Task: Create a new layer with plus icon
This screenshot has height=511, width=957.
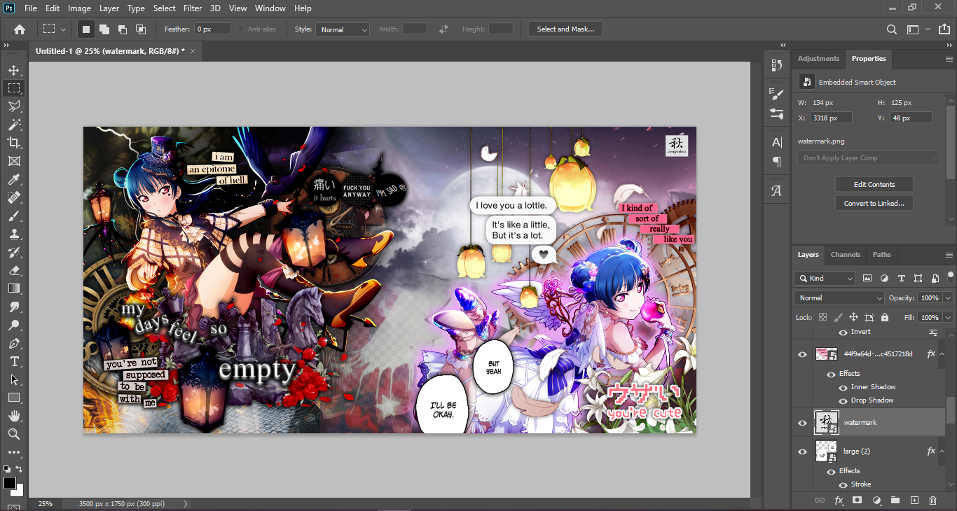Action: [x=914, y=500]
